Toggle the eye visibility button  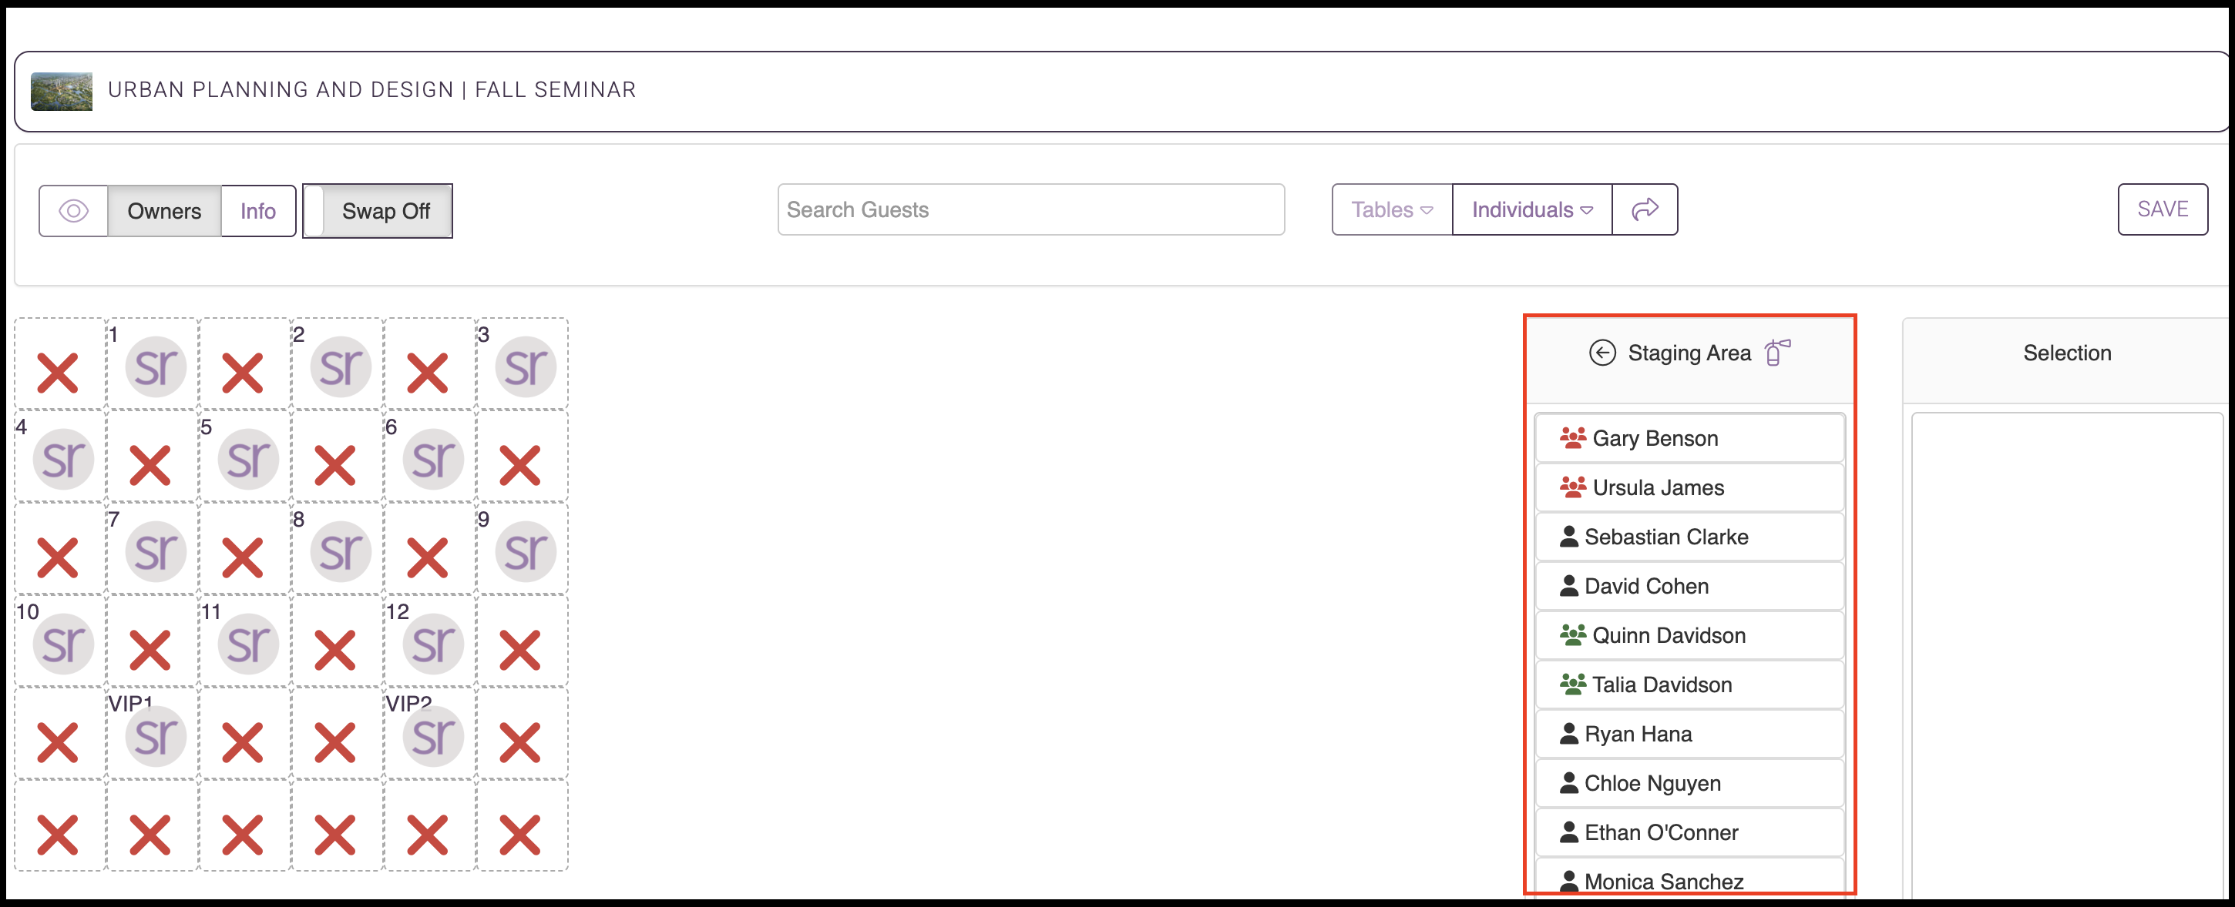point(74,211)
